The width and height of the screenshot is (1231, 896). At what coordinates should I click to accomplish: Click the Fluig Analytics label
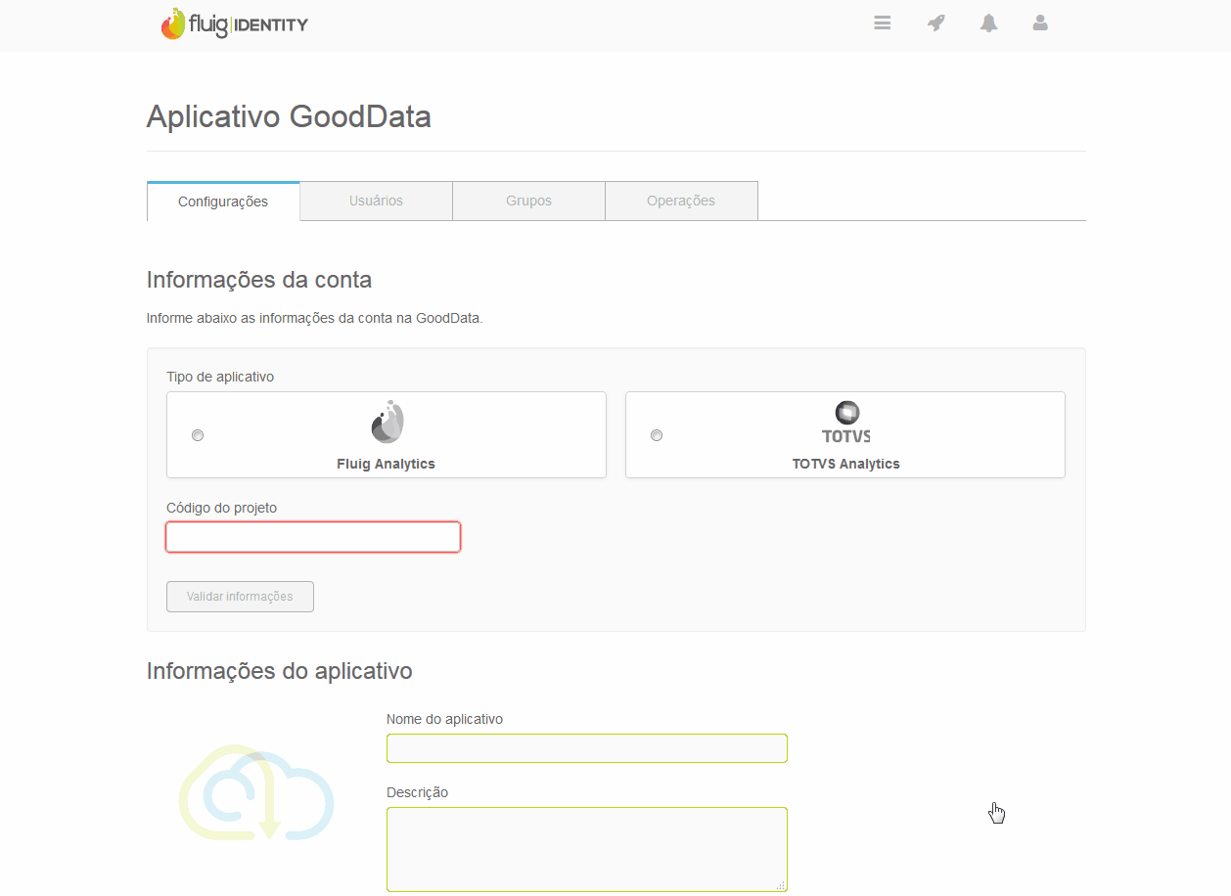[x=386, y=464]
